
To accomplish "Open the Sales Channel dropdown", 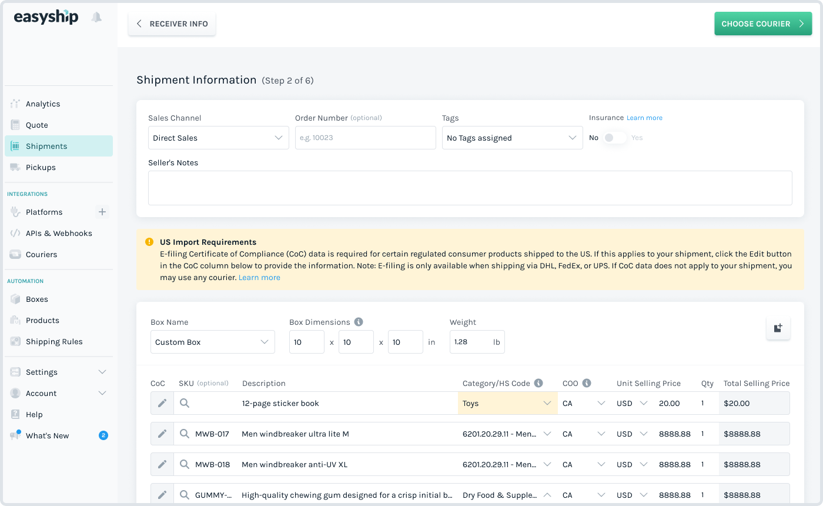I will (x=219, y=138).
